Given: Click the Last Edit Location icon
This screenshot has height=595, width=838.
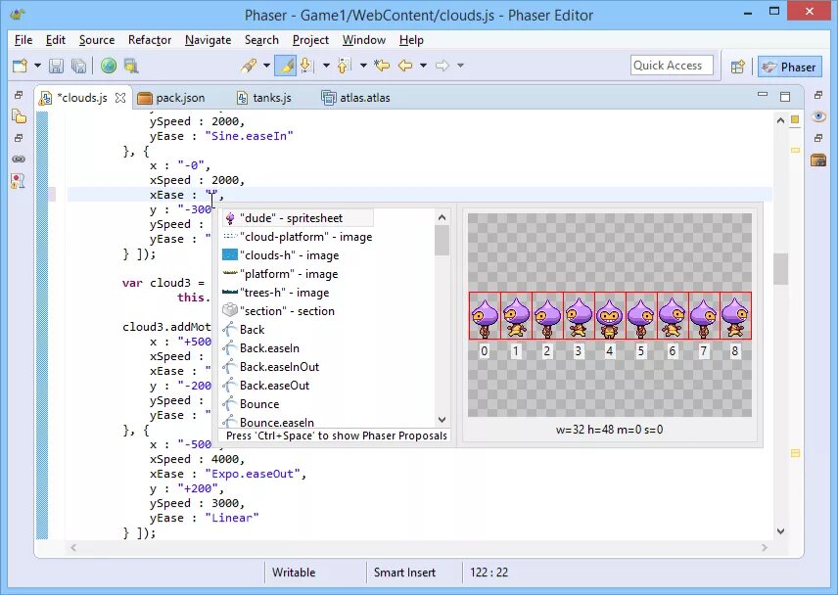Looking at the screenshot, I should pos(382,66).
